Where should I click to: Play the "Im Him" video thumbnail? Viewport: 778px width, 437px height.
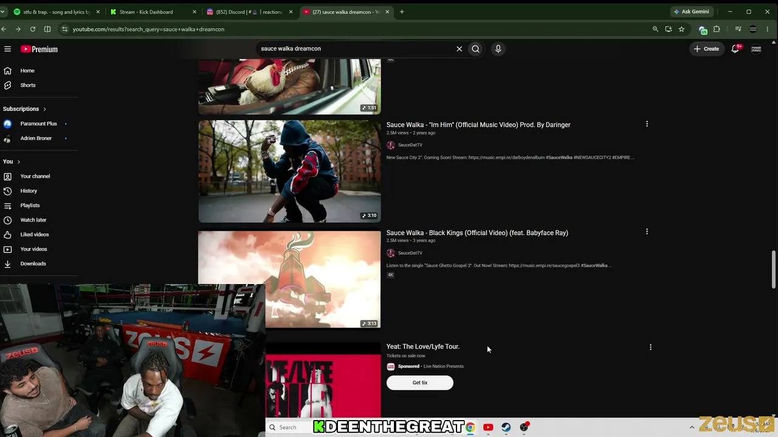click(289, 171)
